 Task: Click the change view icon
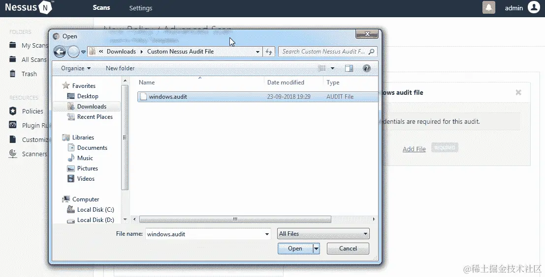pos(322,68)
